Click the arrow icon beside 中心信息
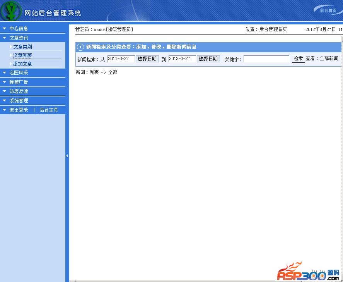This screenshot has height=282, width=343. pos(4,29)
